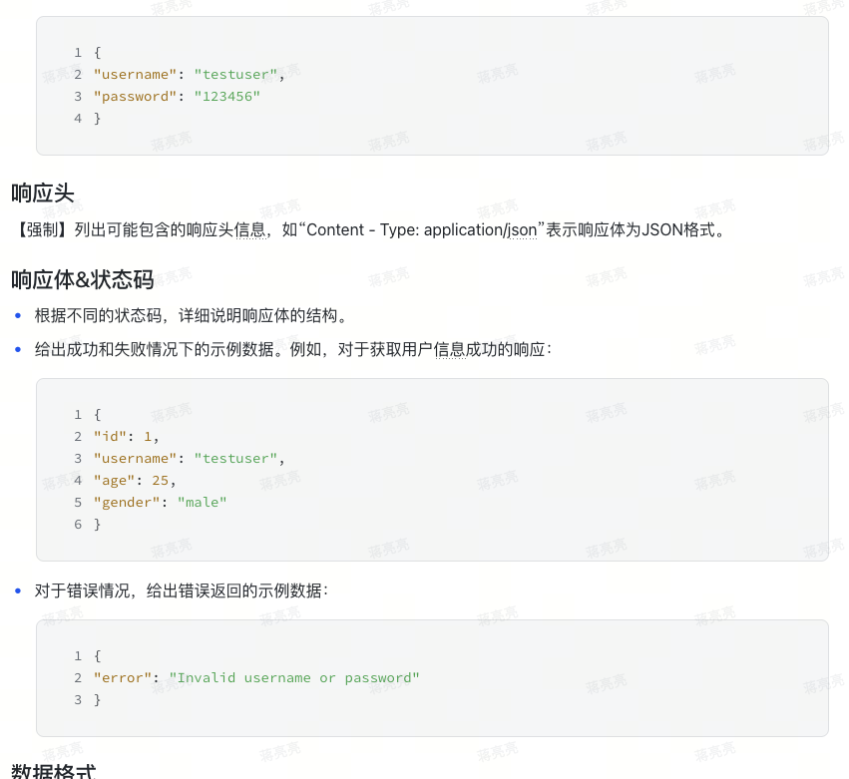Click the "male" gender value

pyautogui.click(x=202, y=502)
